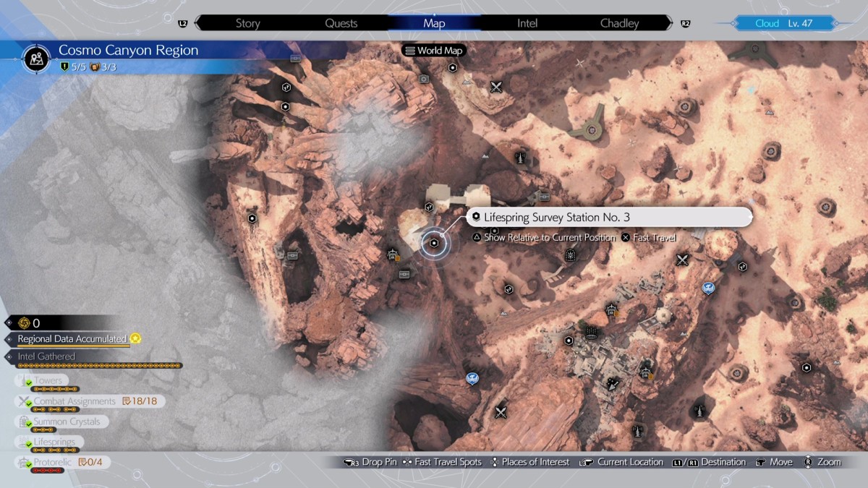Click crossed-swords marker below the Intel tab

pos(496,87)
